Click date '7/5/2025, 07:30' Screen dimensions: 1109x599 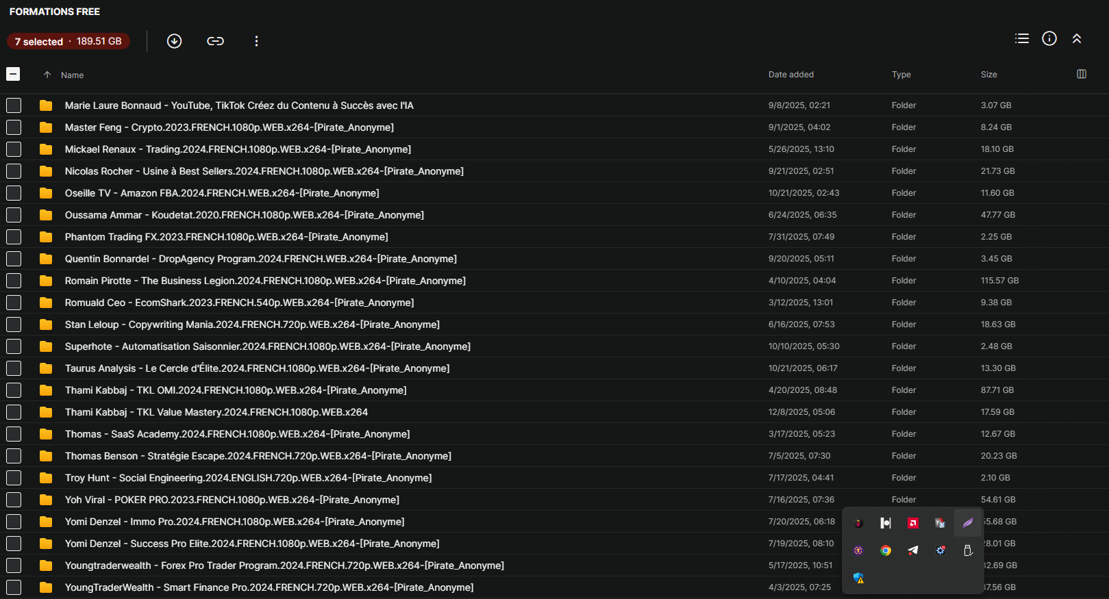click(x=799, y=456)
